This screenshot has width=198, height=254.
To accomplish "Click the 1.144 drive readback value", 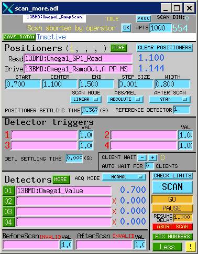I will click(x=151, y=68).
